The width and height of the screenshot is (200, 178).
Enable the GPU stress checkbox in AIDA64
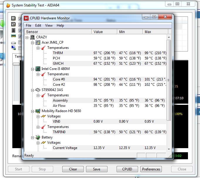20,48
